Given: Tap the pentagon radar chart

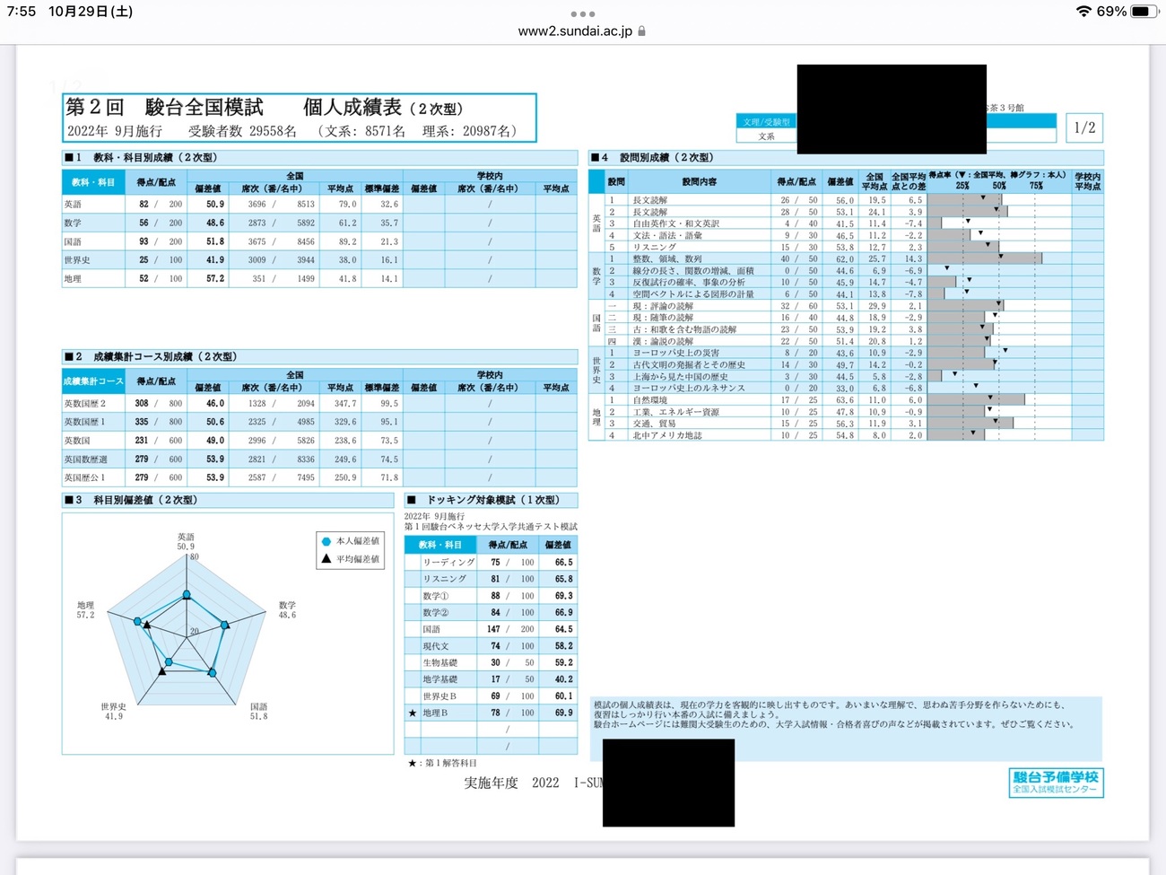Looking at the screenshot, I should click(187, 628).
